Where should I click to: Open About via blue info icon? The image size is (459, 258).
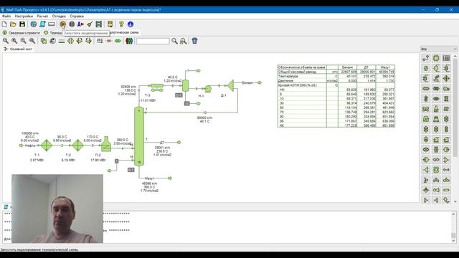tap(131, 24)
